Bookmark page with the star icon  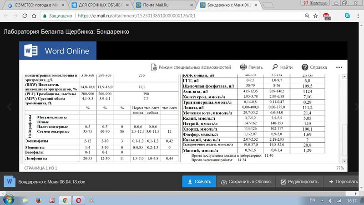click(315, 16)
